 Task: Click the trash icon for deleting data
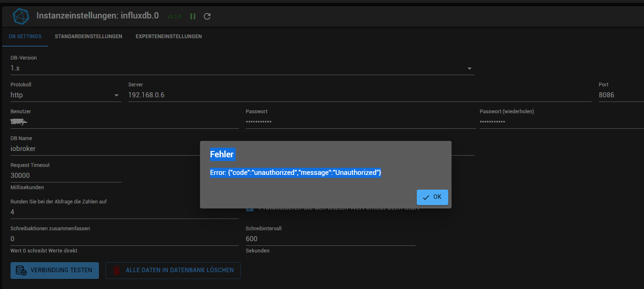[117, 271]
